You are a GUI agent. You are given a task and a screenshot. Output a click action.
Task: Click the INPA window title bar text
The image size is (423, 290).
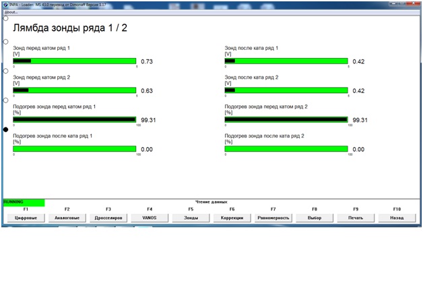58,5
